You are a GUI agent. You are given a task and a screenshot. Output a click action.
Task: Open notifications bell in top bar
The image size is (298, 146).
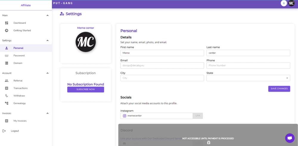click(x=284, y=3)
